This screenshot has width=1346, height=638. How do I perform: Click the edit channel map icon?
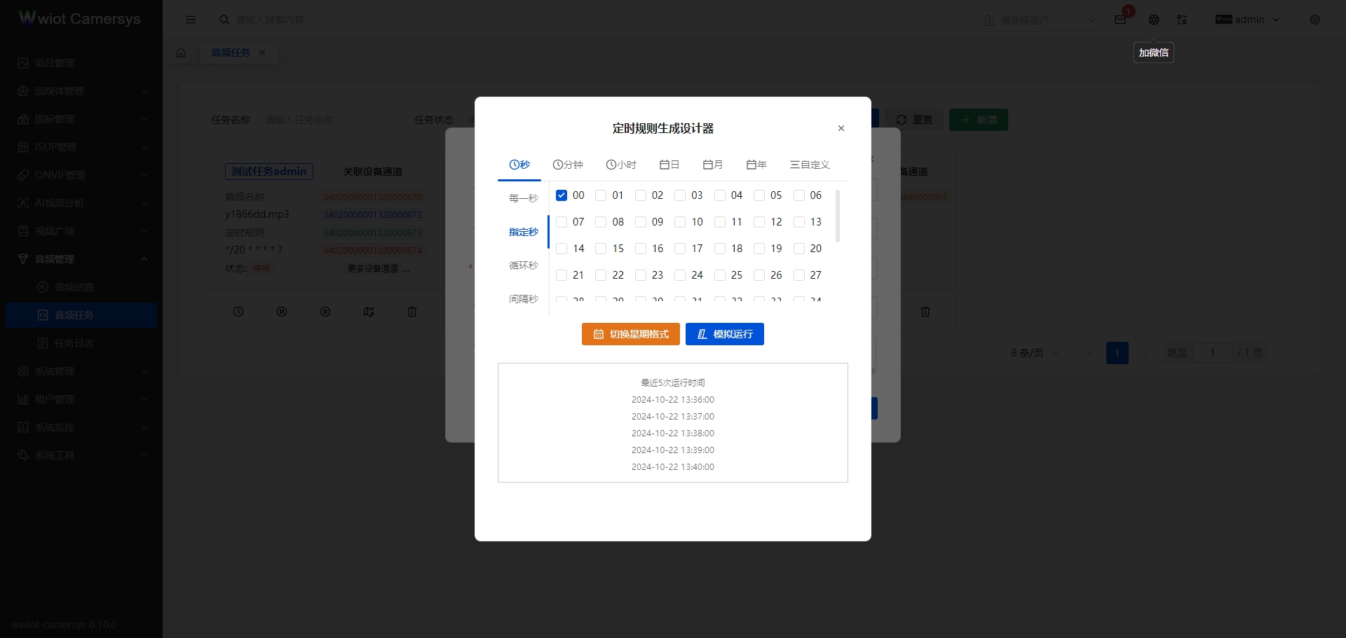[369, 312]
